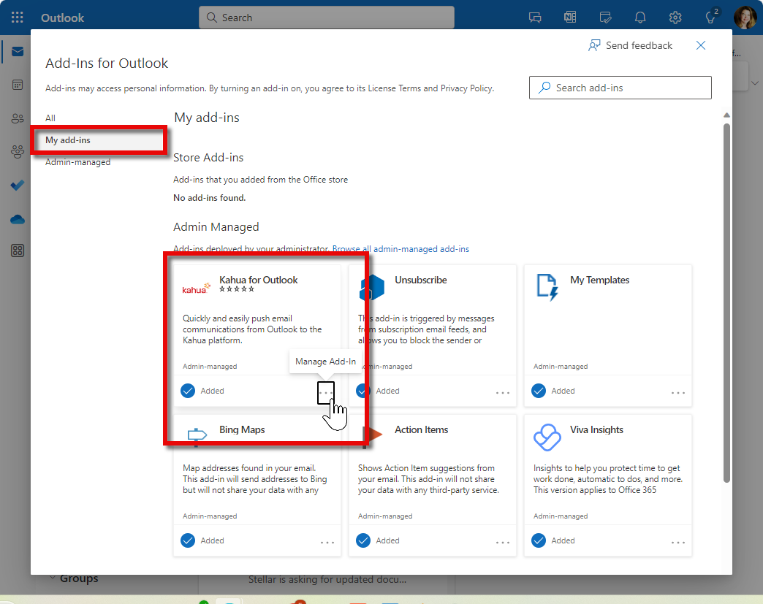Select the All add-ins category
Viewport: 763px width, 604px height.
[x=50, y=118]
